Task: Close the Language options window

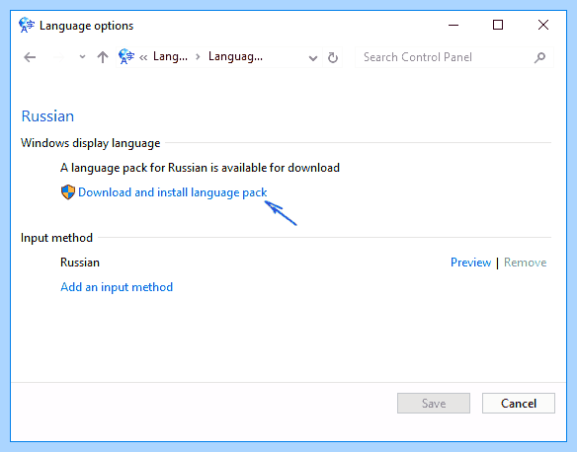Action: click(x=543, y=25)
